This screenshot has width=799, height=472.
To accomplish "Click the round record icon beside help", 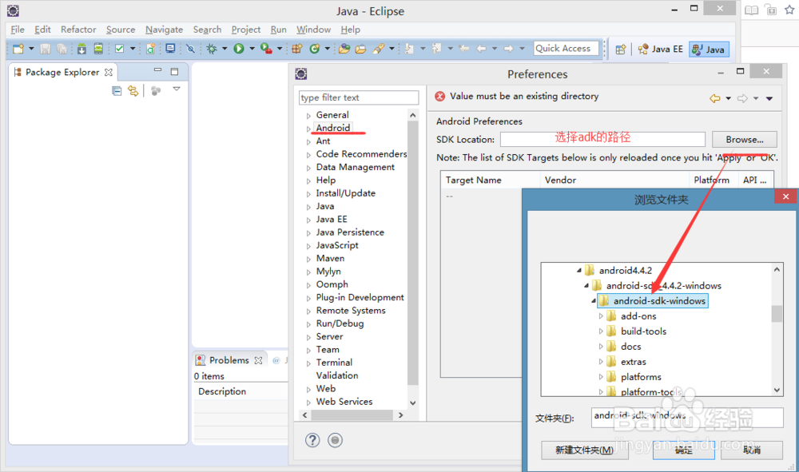I will click(335, 440).
